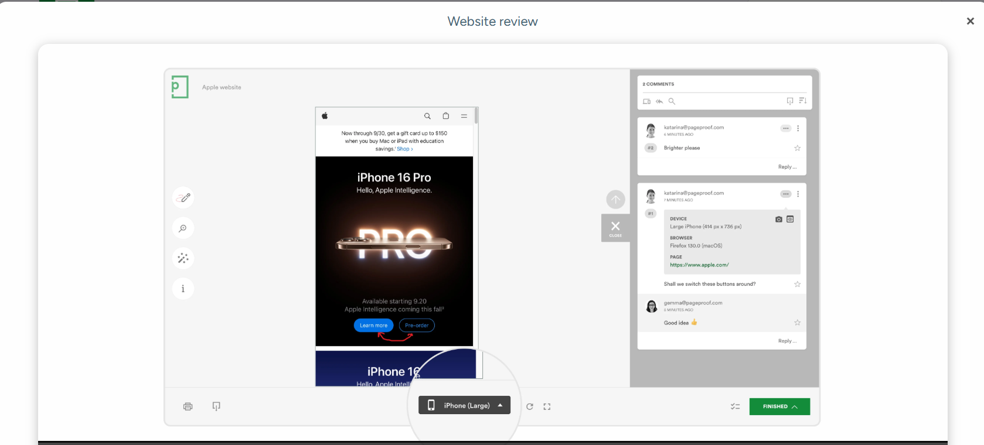Viewport: 984px width, 445px height.
Task: Open the zoom magnifier tool
Action: coord(183,228)
